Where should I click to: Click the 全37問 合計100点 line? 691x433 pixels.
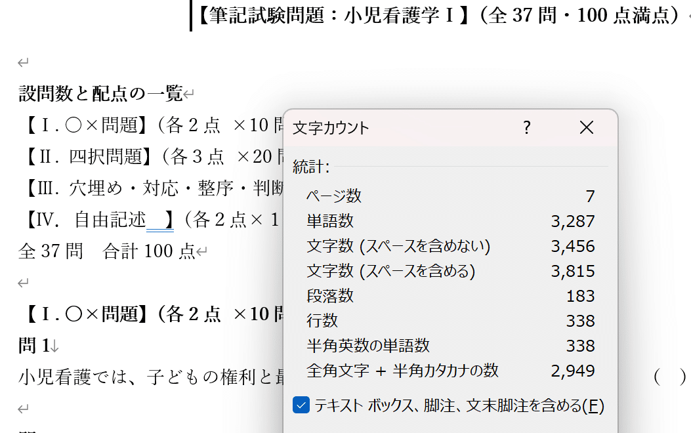(x=106, y=251)
